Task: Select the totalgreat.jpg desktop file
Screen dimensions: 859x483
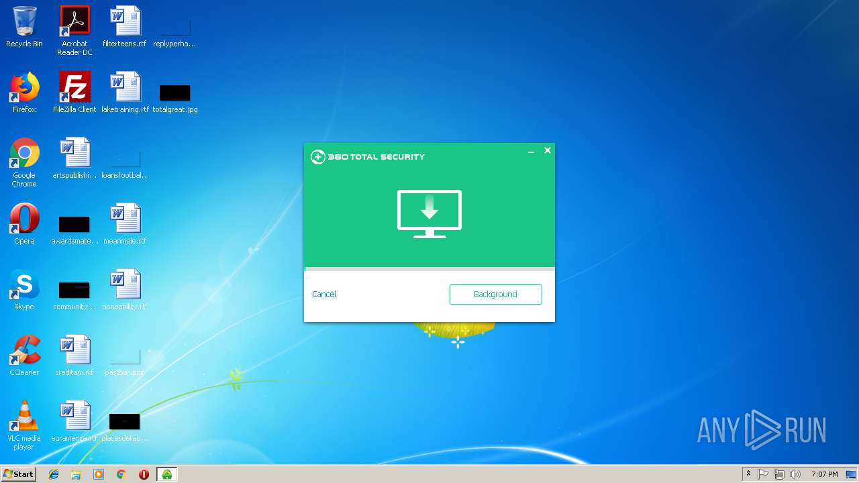Action: coord(174,97)
